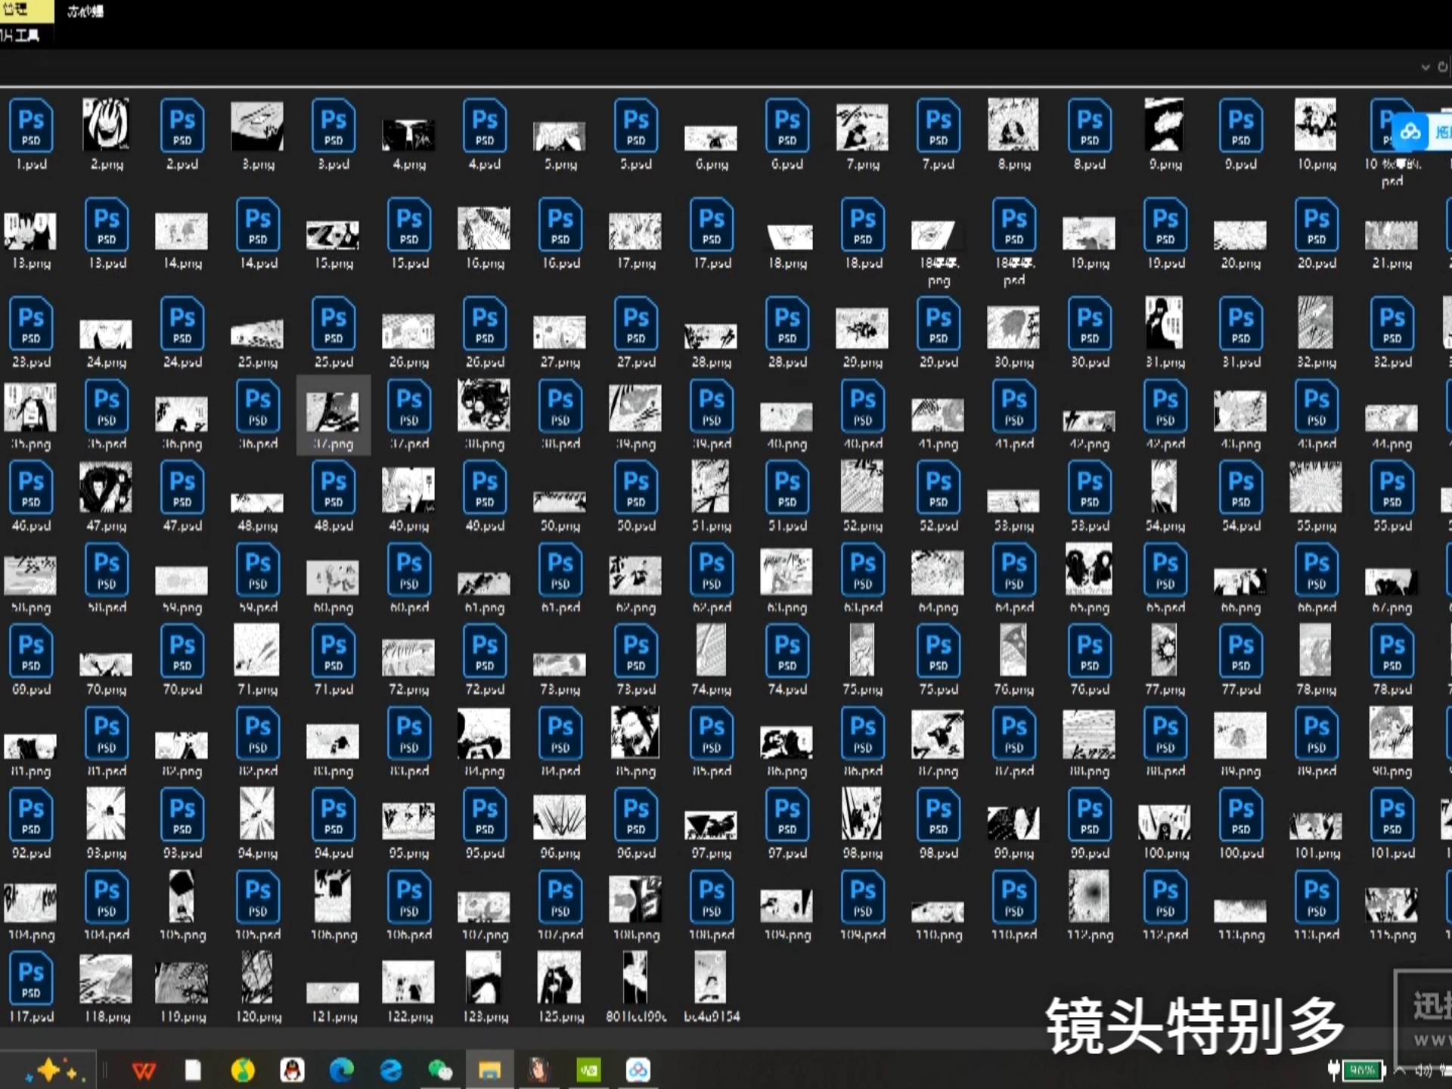Select the 23.psd file icon
The width and height of the screenshot is (1452, 1089).
click(x=31, y=324)
